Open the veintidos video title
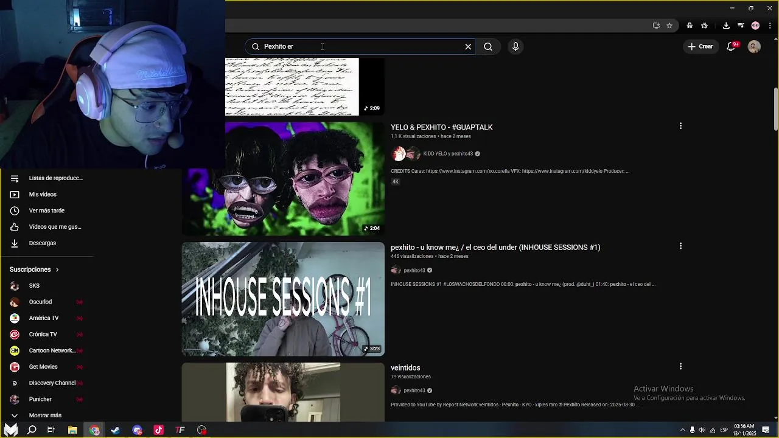The image size is (779, 438). 405,367
